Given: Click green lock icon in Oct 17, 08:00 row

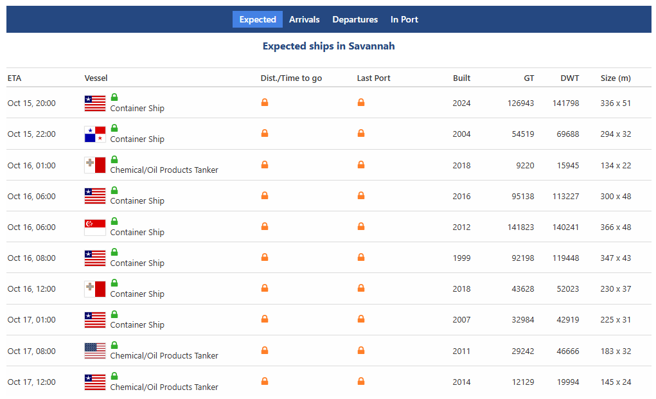Looking at the screenshot, I should [x=114, y=345].
